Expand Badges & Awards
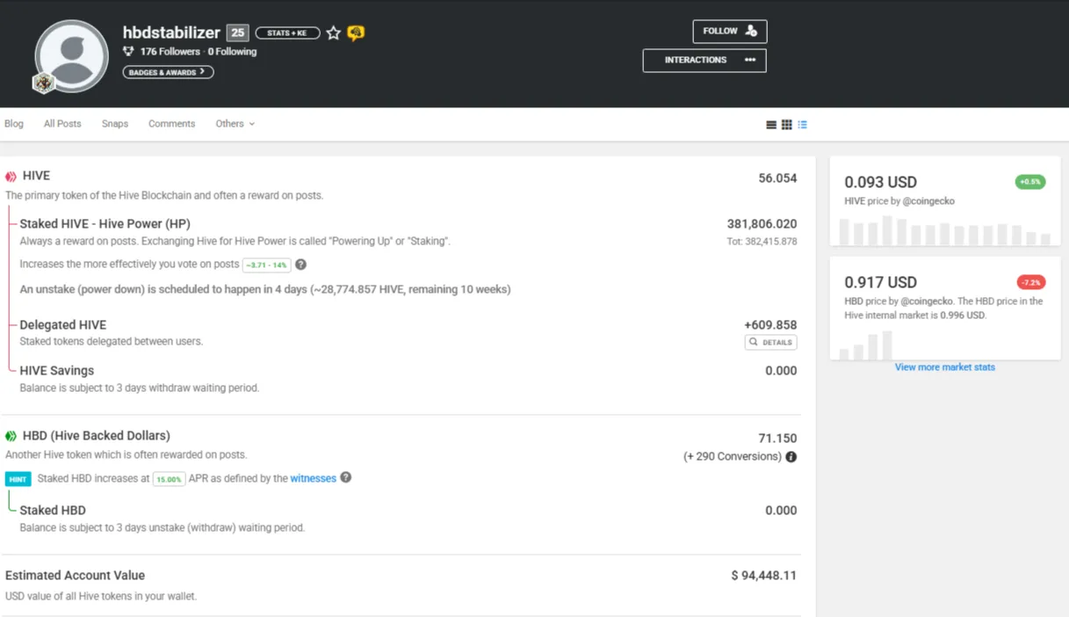Viewport: 1069px width, 617px height. coord(168,72)
